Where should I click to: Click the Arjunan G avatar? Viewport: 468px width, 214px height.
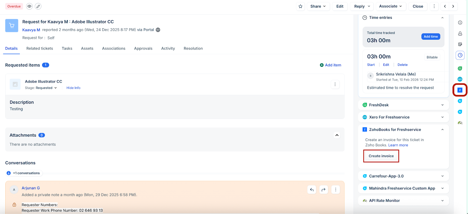click(x=14, y=190)
